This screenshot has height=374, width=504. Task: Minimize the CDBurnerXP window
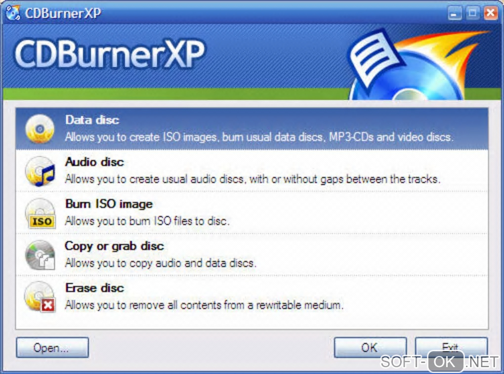(455, 13)
